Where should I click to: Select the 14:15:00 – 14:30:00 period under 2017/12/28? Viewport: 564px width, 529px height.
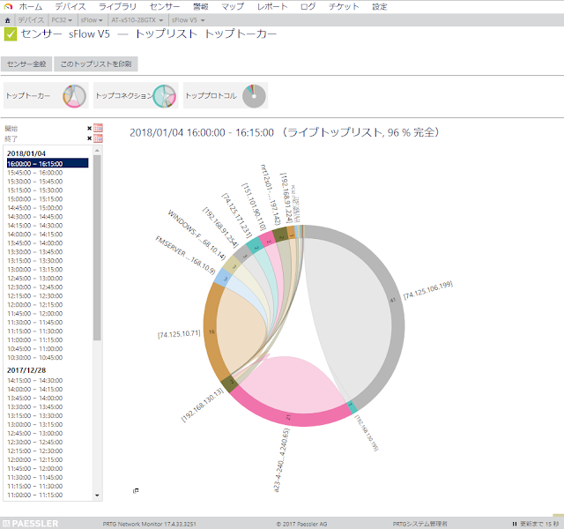[35, 380]
